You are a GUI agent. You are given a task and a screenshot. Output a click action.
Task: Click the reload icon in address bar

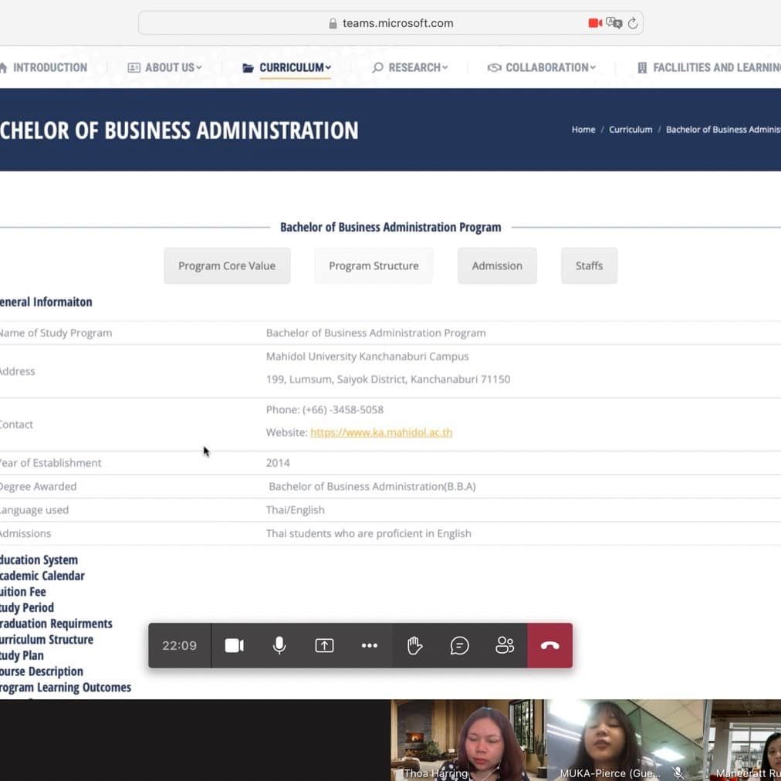(x=633, y=23)
